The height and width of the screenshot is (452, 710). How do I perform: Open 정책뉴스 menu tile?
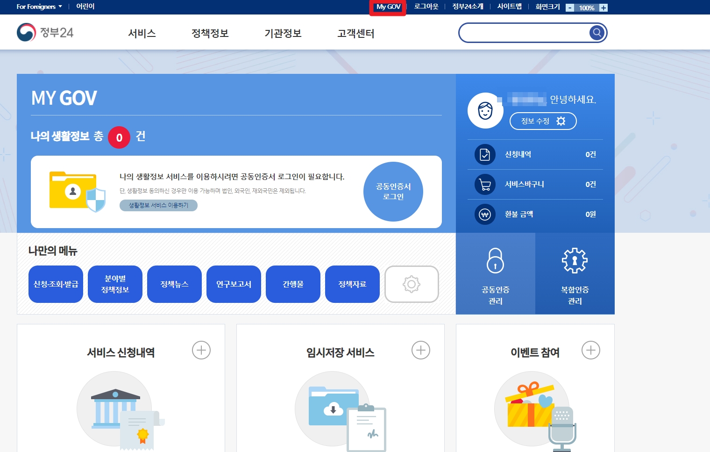(174, 284)
